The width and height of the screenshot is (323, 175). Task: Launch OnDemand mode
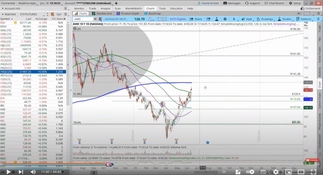pos(310,8)
